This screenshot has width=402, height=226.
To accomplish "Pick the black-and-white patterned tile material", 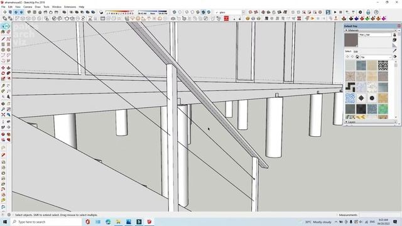I will click(x=383, y=65).
